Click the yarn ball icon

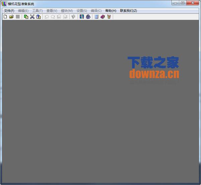(88, 17)
